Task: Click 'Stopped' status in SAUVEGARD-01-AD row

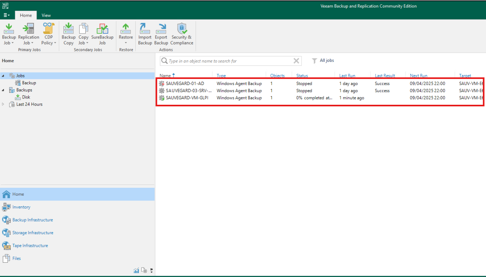Action: [x=304, y=84]
